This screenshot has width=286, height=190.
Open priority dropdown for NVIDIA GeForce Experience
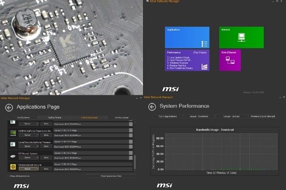click(29, 135)
